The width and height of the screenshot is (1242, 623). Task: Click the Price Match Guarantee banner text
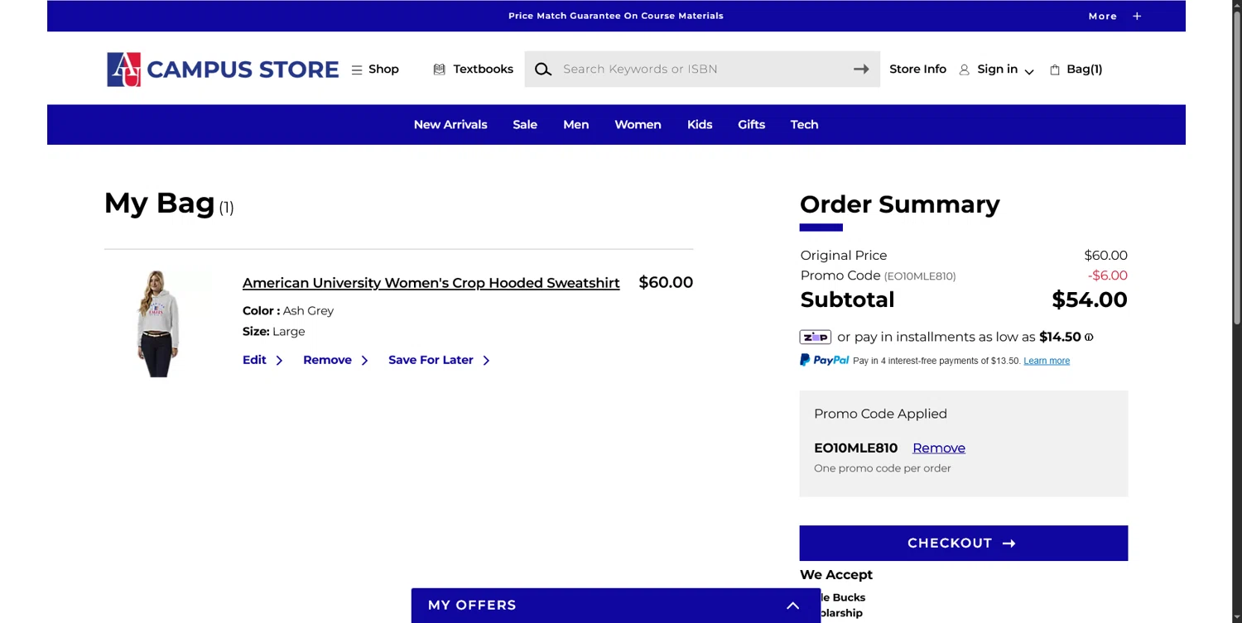click(616, 16)
